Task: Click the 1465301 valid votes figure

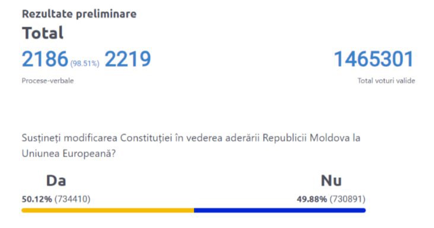Action: pos(374,59)
